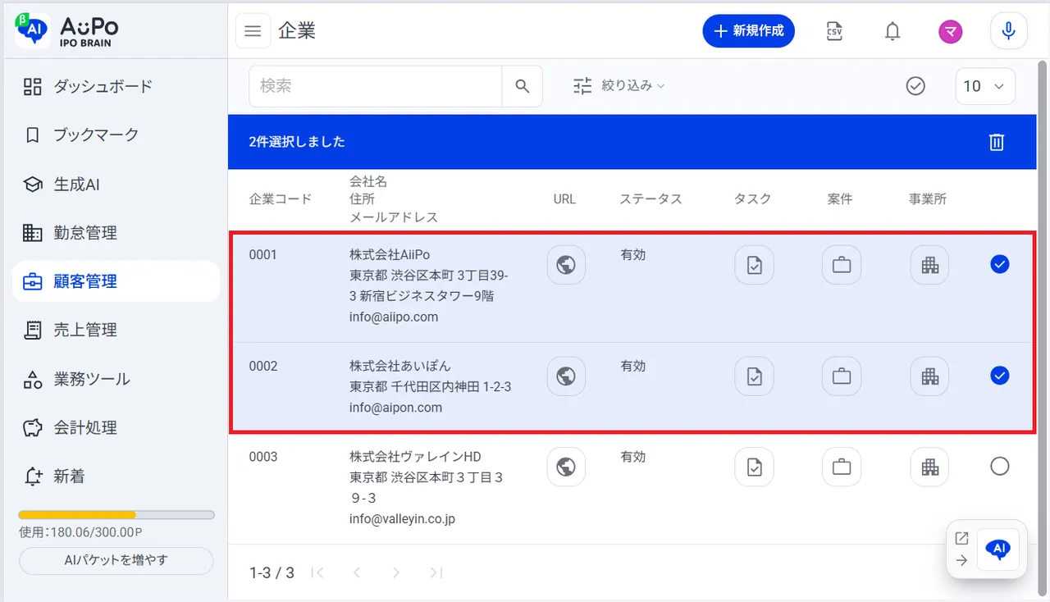The height and width of the screenshot is (602, 1050).
Task: Click the info@aiipo.com email text
Action: click(x=394, y=317)
